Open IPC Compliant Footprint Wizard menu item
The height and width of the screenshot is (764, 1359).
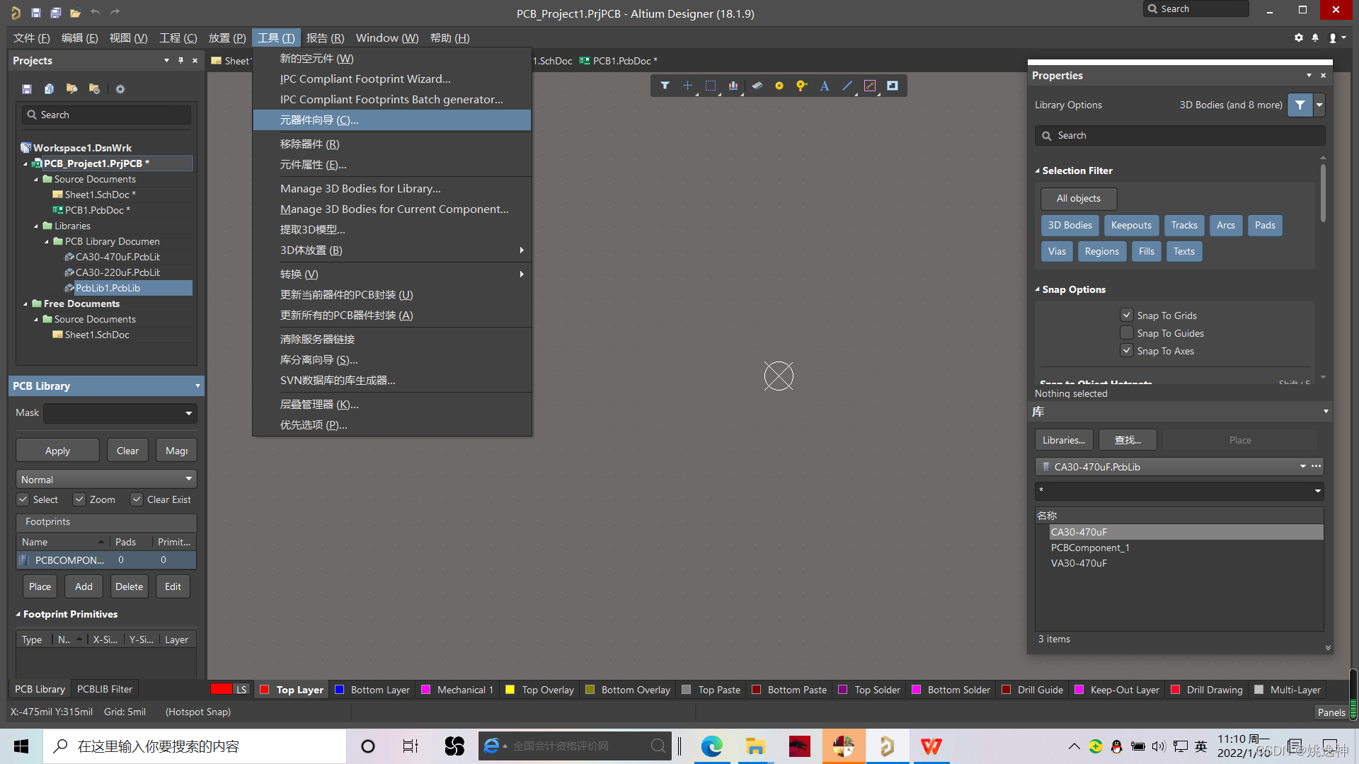point(365,79)
